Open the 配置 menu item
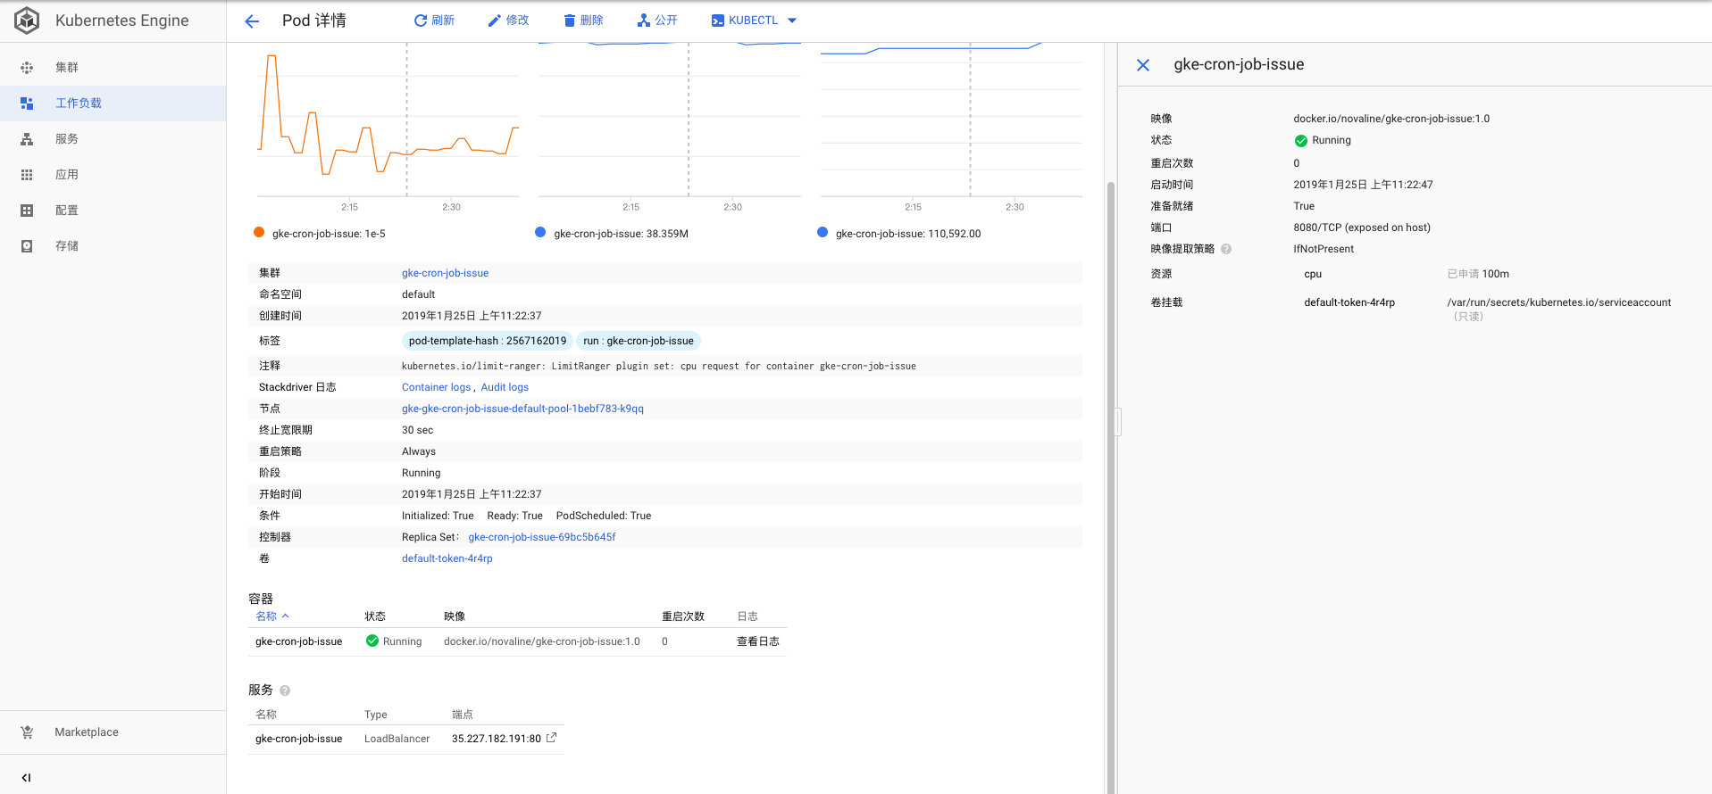The image size is (1712, 794). (113, 211)
